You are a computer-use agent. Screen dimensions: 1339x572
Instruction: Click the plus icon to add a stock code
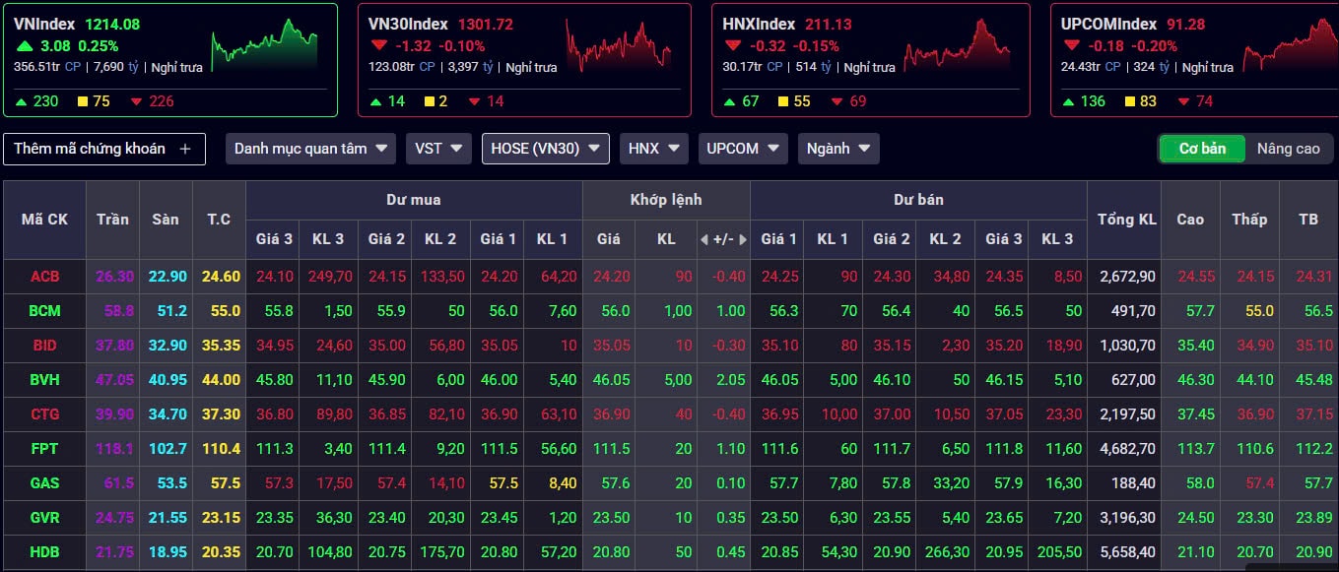pos(185,149)
